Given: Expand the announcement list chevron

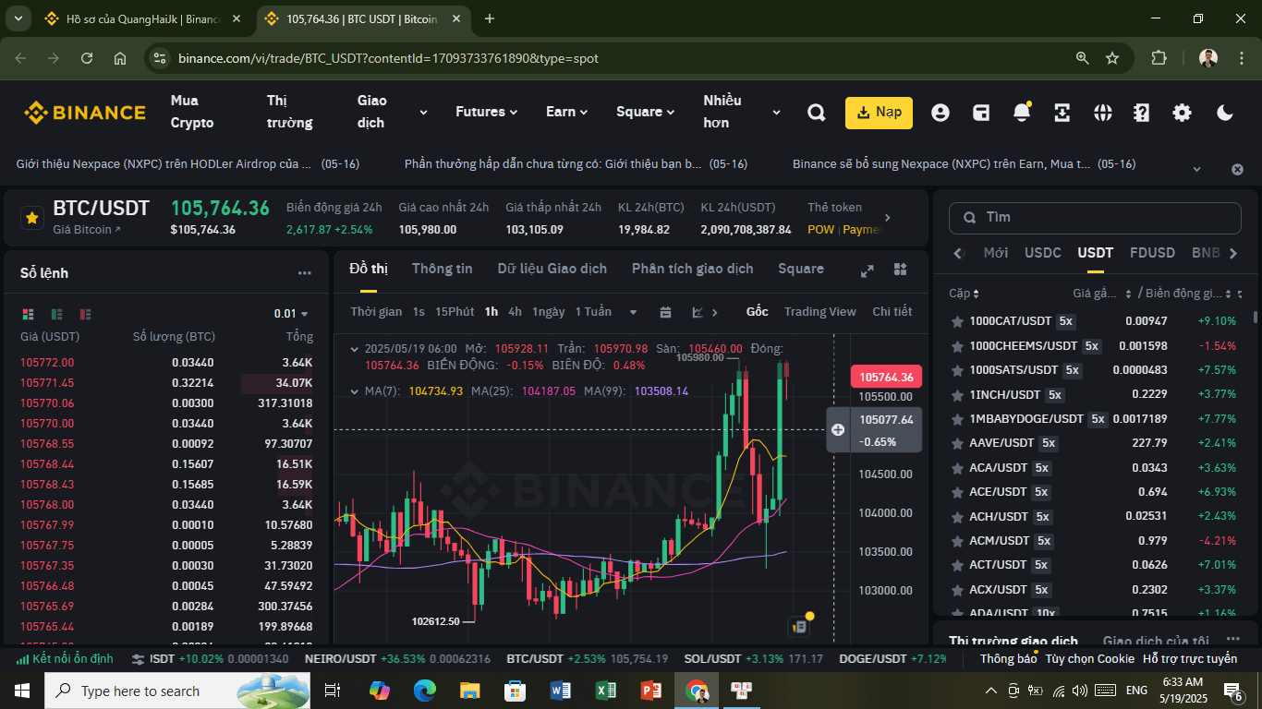Looking at the screenshot, I should point(1197,169).
